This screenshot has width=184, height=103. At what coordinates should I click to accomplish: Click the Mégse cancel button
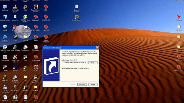(x=93, y=84)
